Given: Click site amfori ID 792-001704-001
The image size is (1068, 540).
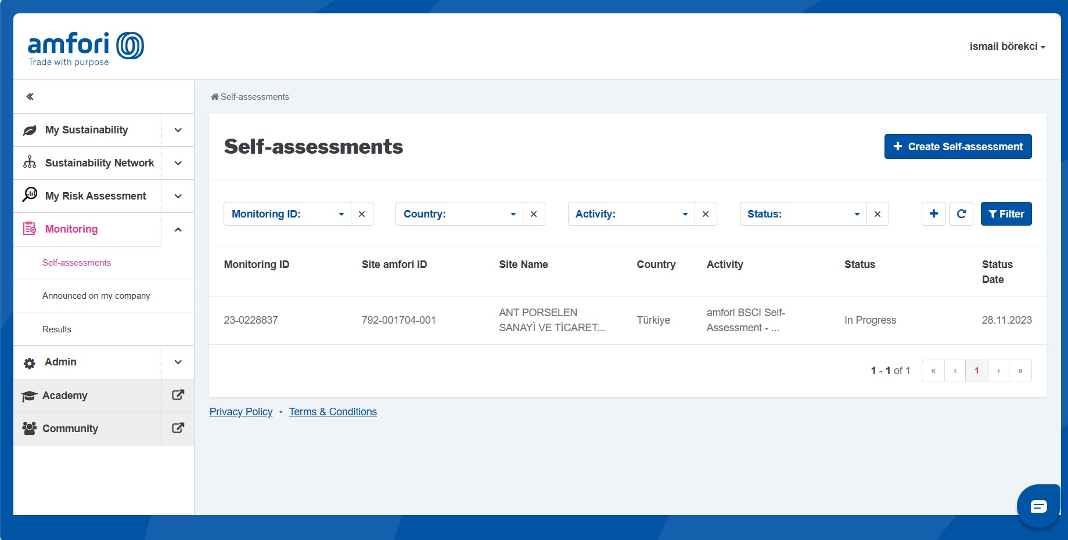Looking at the screenshot, I should [398, 320].
